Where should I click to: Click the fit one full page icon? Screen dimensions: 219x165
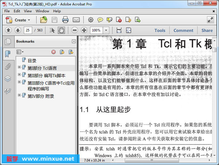point(128,30)
